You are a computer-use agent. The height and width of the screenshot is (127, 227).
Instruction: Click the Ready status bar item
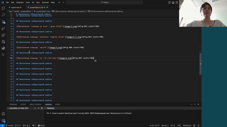pos(41,126)
